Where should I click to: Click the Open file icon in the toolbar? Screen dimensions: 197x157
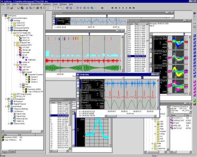click(x=11, y=8)
